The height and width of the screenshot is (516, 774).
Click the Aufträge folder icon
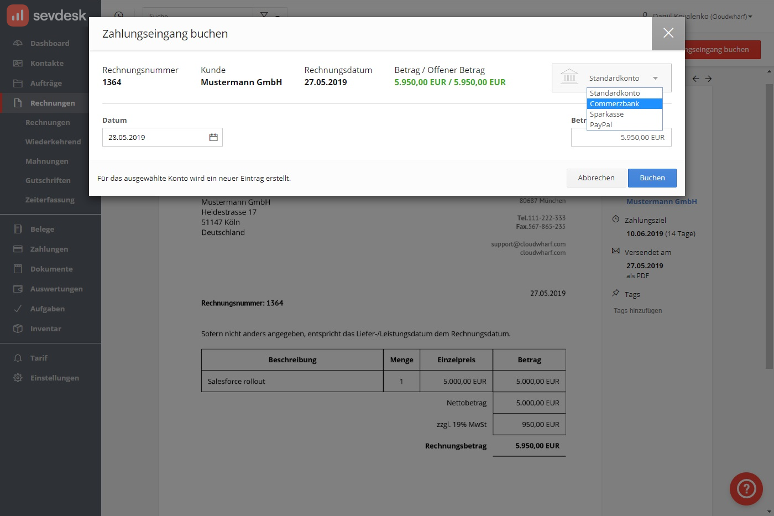point(18,83)
